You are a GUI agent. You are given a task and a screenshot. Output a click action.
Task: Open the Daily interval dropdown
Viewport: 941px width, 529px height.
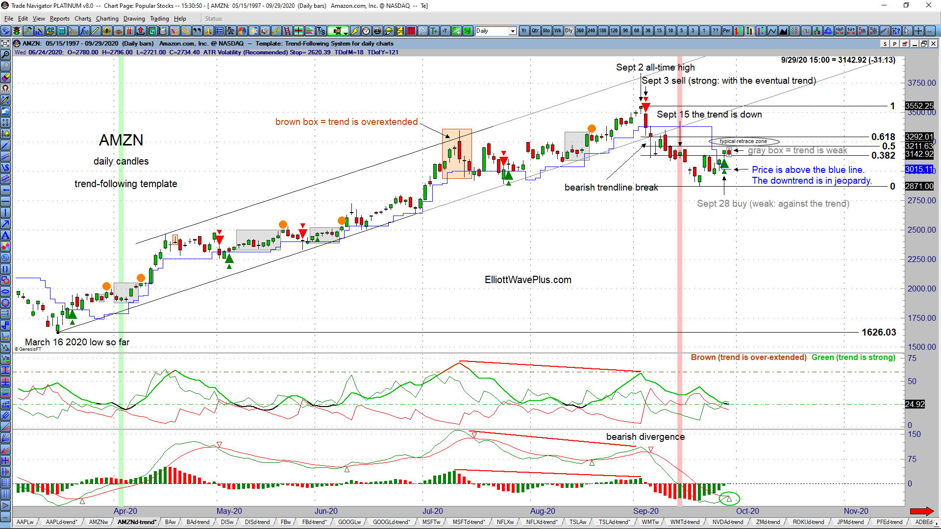pos(513,31)
